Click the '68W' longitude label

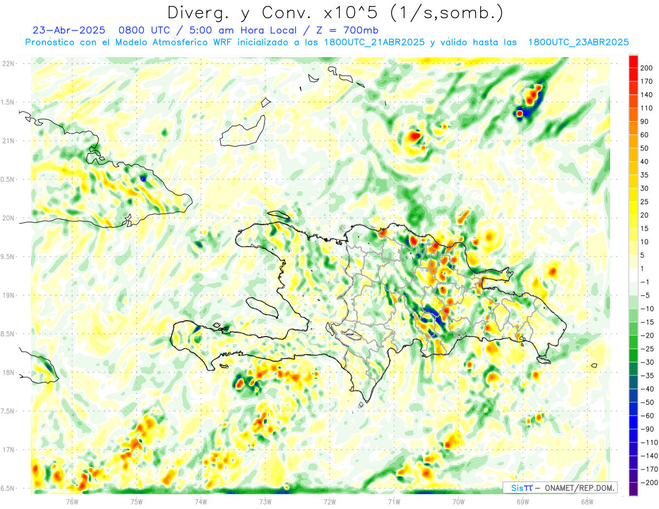point(587,502)
